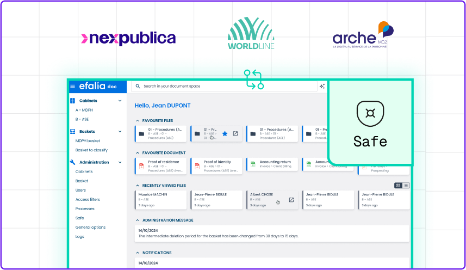Viewport: 466px width, 270px height.
Task: Click the Cabinets section heading label
Action: tap(88, 101)
